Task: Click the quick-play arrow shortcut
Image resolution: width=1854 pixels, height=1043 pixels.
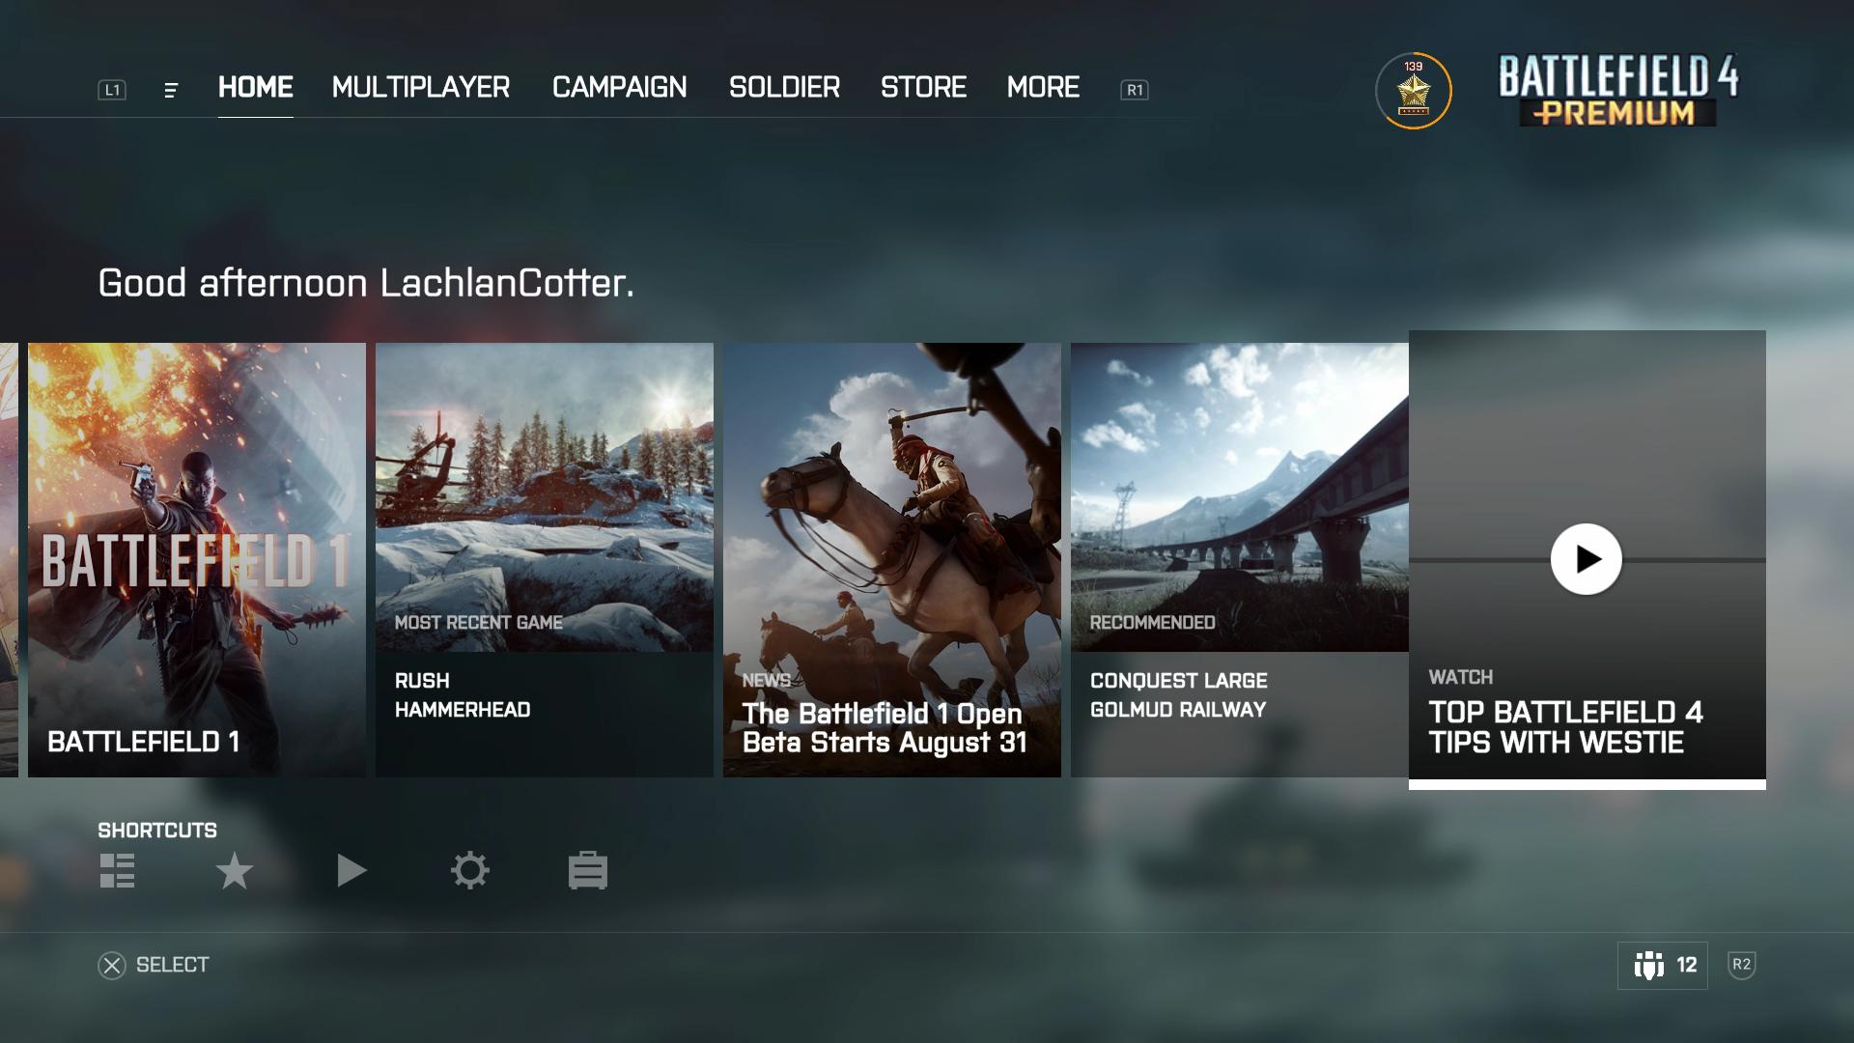Action: coord(352,870)
